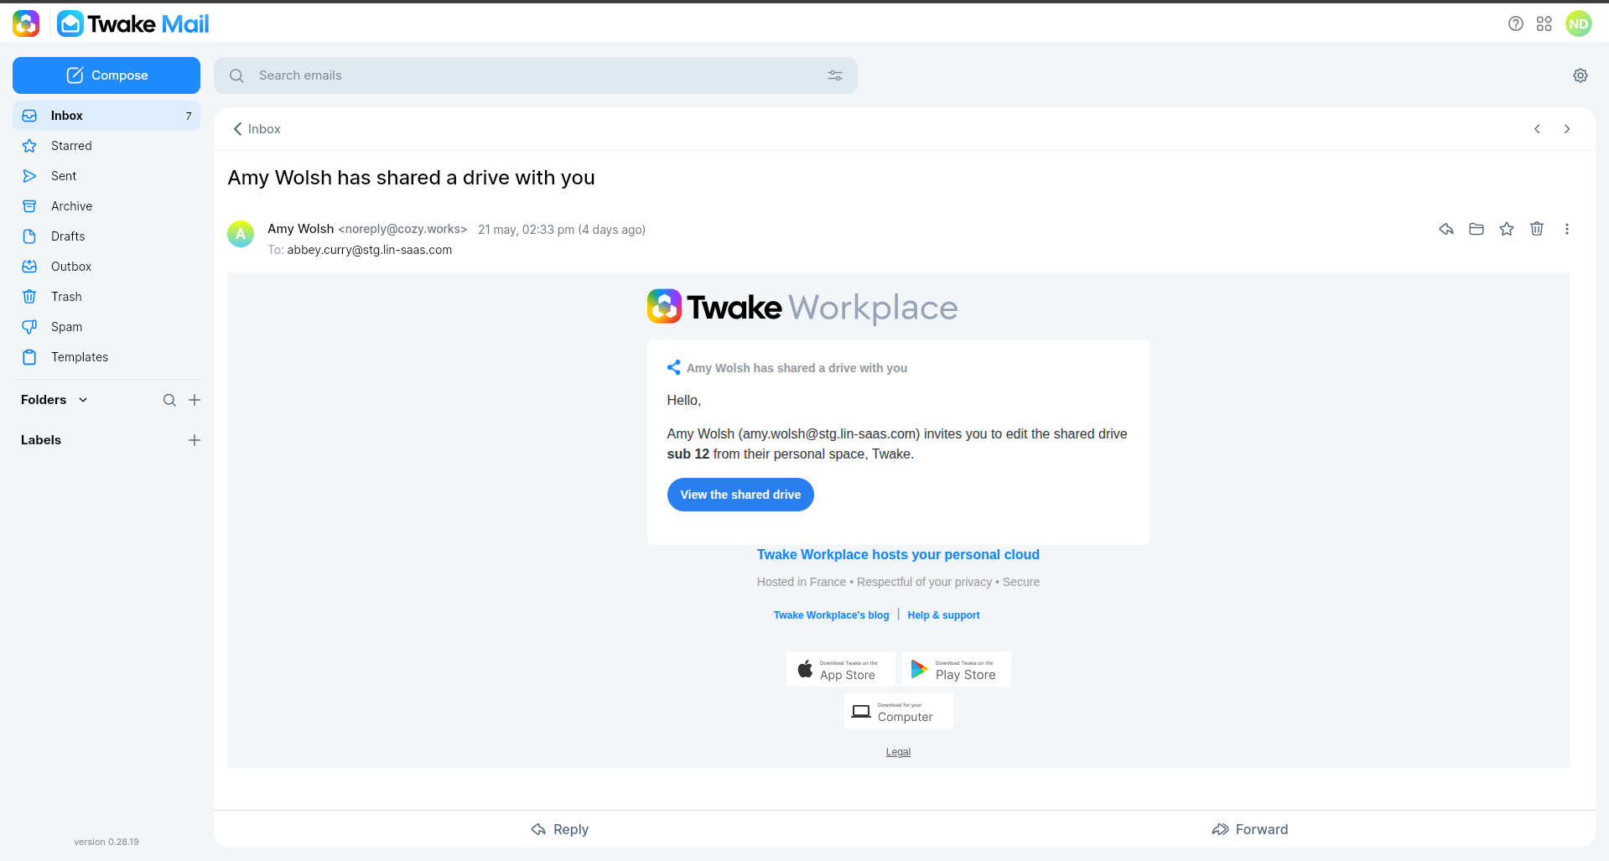
Task: Open the Trash folder
Action: point(106,297)
